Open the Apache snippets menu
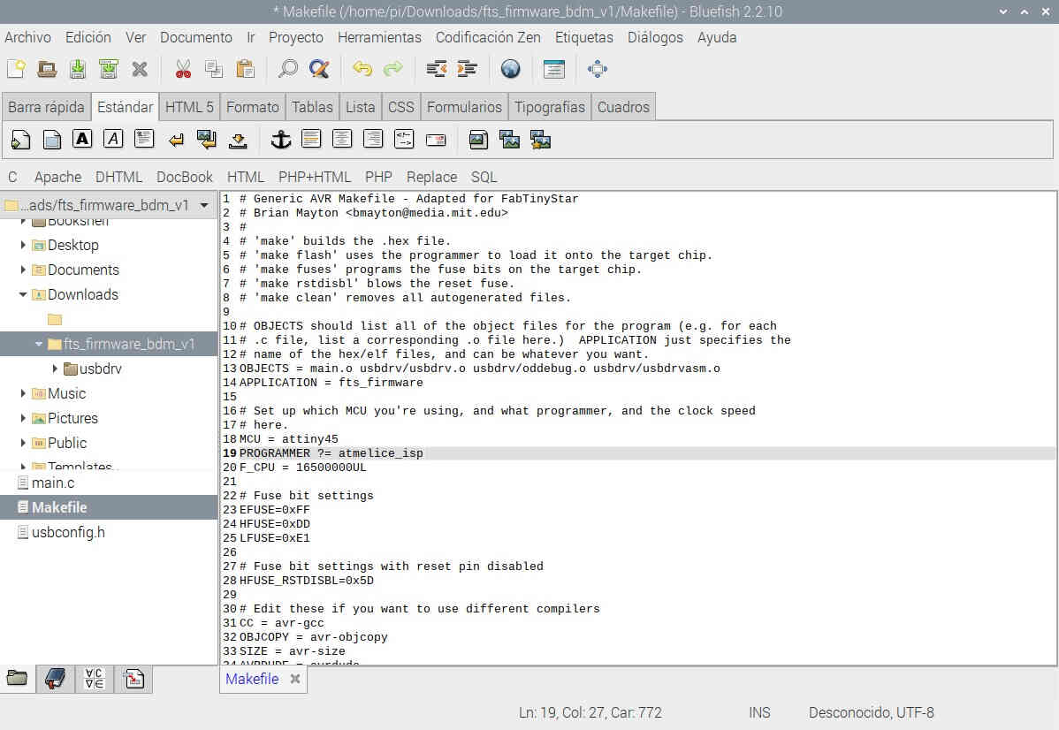This screenshot has width=1059, height=730. point(58,177)
